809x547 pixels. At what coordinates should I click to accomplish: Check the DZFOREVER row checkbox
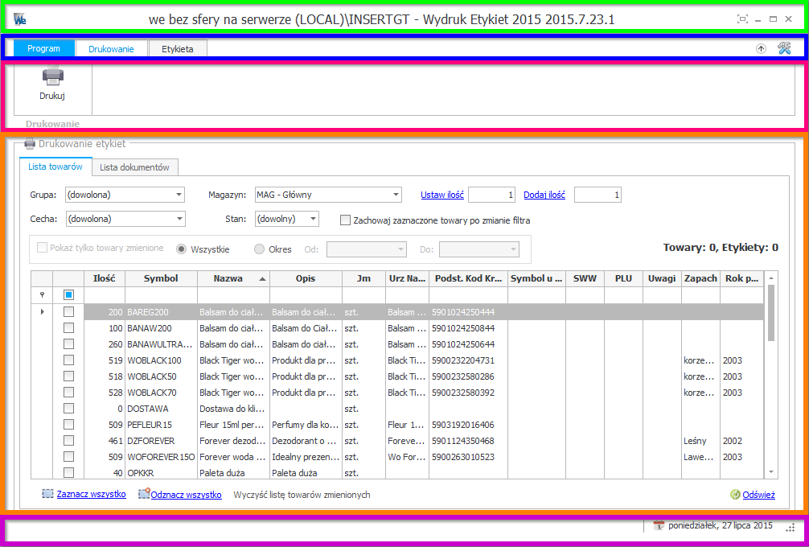pos(68,441)
